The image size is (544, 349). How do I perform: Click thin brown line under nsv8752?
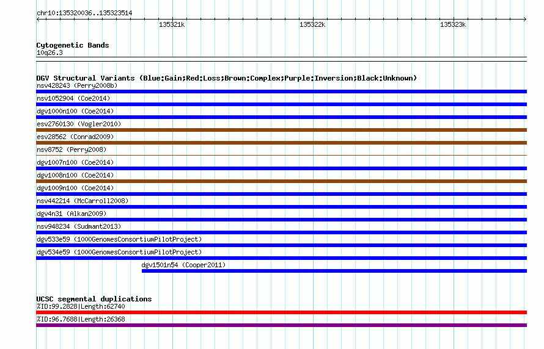tap(281, 155)
